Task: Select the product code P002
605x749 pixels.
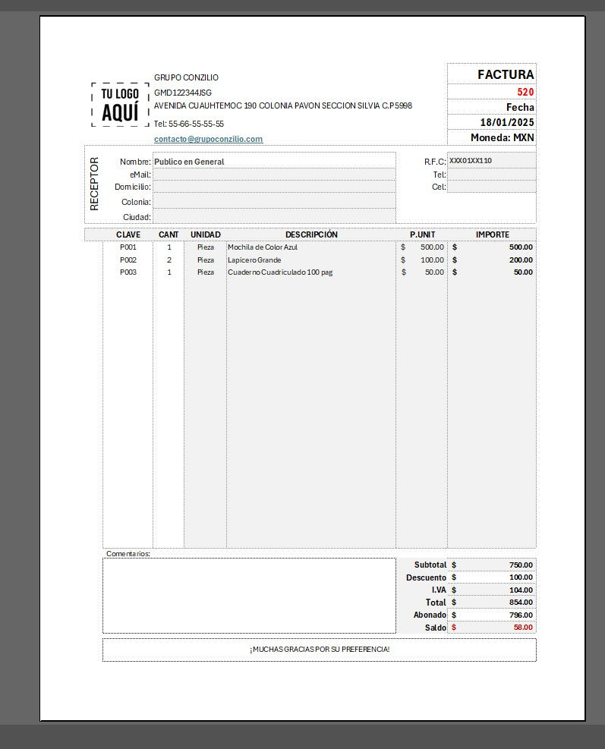Action: click(x=128, y=260)
